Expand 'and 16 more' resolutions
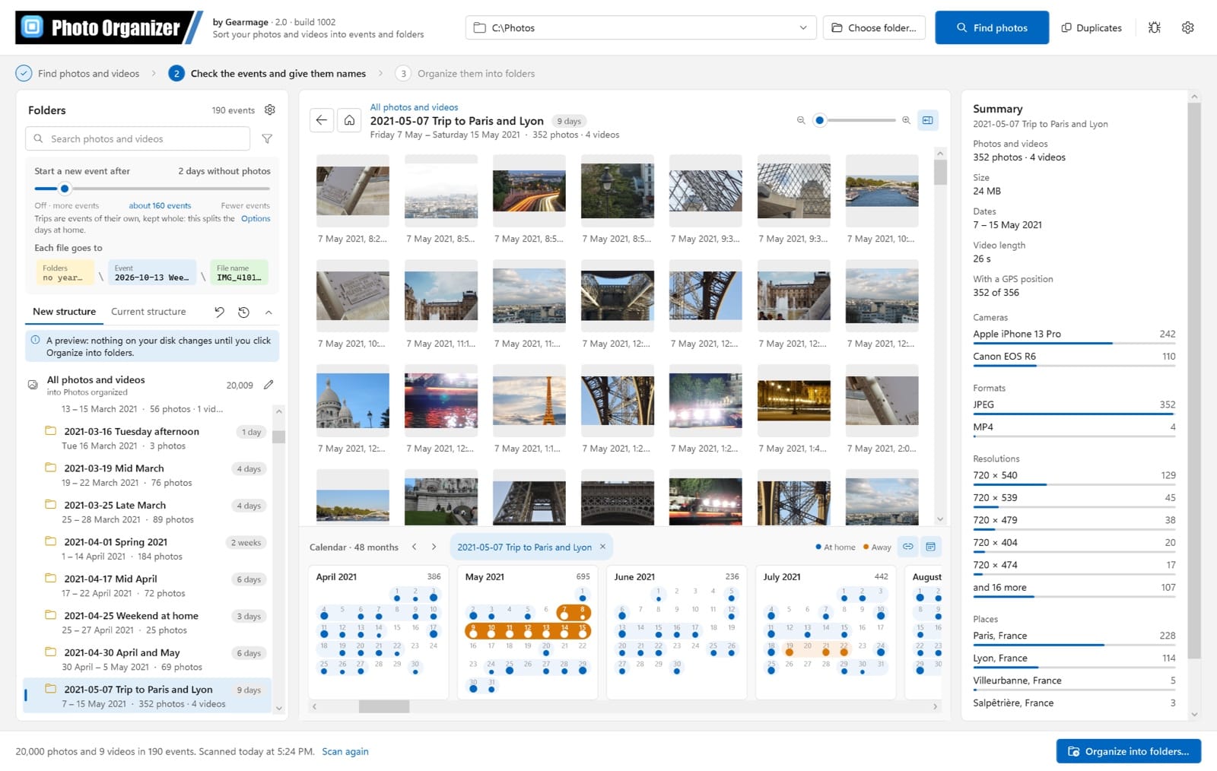The width and height of the screenshot is (1217, 771). (x=1074, y=589)
